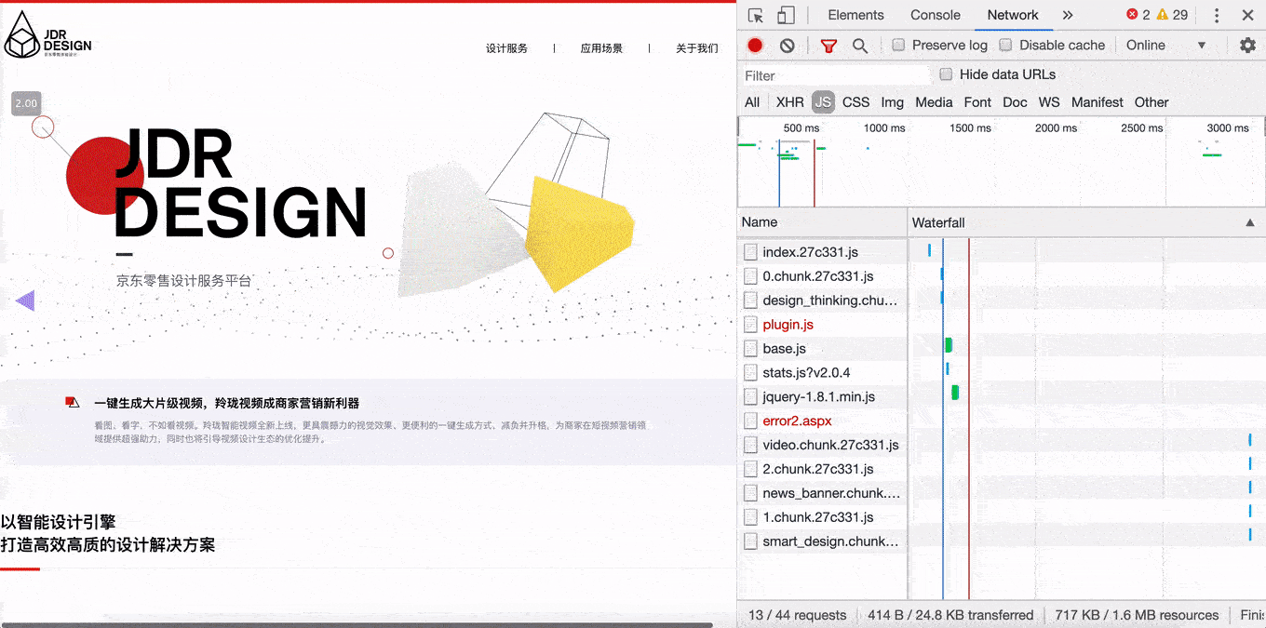Filter requests by Doc

[x=1015, y=102]
